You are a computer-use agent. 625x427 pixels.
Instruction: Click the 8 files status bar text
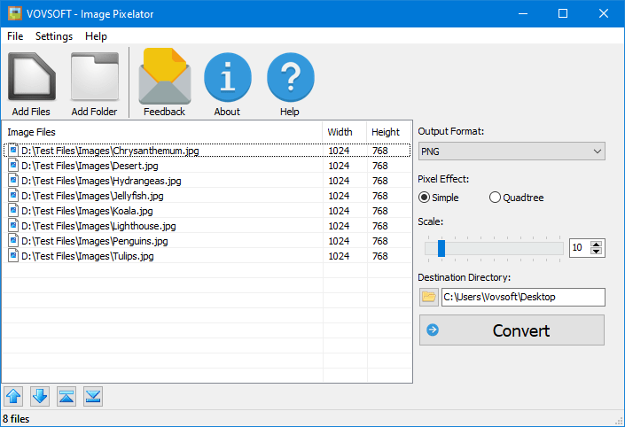(16, 419)
